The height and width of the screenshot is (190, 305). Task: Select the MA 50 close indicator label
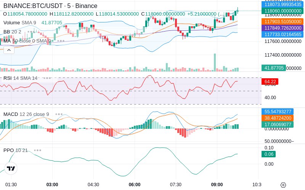click(x=27, y=41)
